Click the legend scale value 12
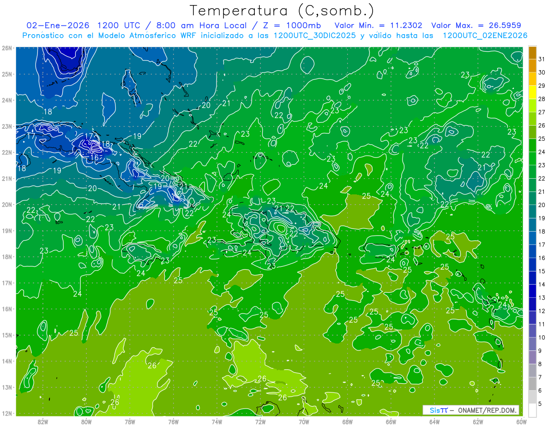Viewport: 554px width, 428px height. pyautogui.click(x=542, y=311)
